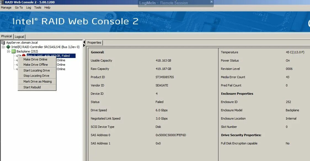Click the Enclosure Location value Internal
This screenshot has width=310, height=161.
pos(291,119)
